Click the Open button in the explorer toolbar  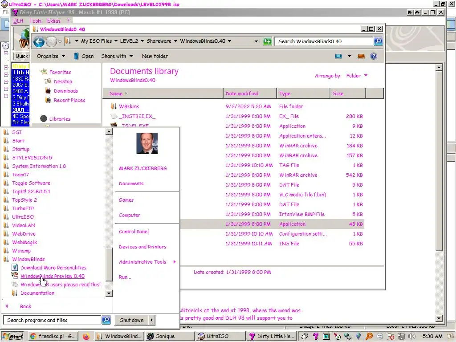pyautogui.click(x=84, y=56)
